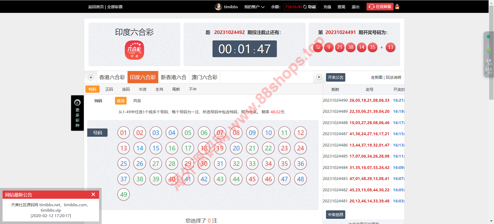Open the 走势图 trend chart link
The width and height of the screenshot is (494, 224).
[x=376, y=77]
